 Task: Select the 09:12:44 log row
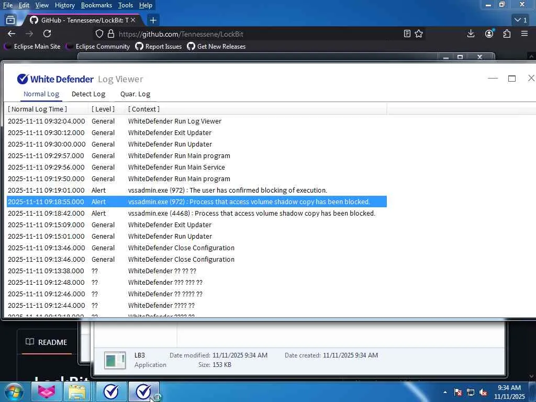pos(197,305)
